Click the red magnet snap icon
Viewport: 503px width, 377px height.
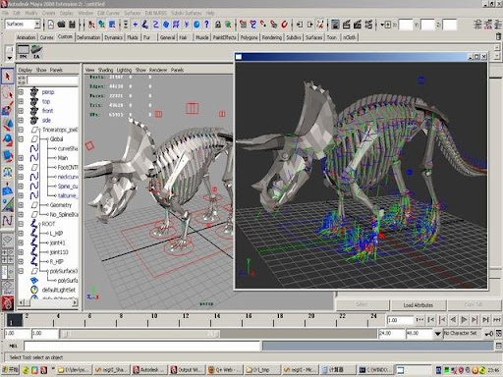click(284, 25)
